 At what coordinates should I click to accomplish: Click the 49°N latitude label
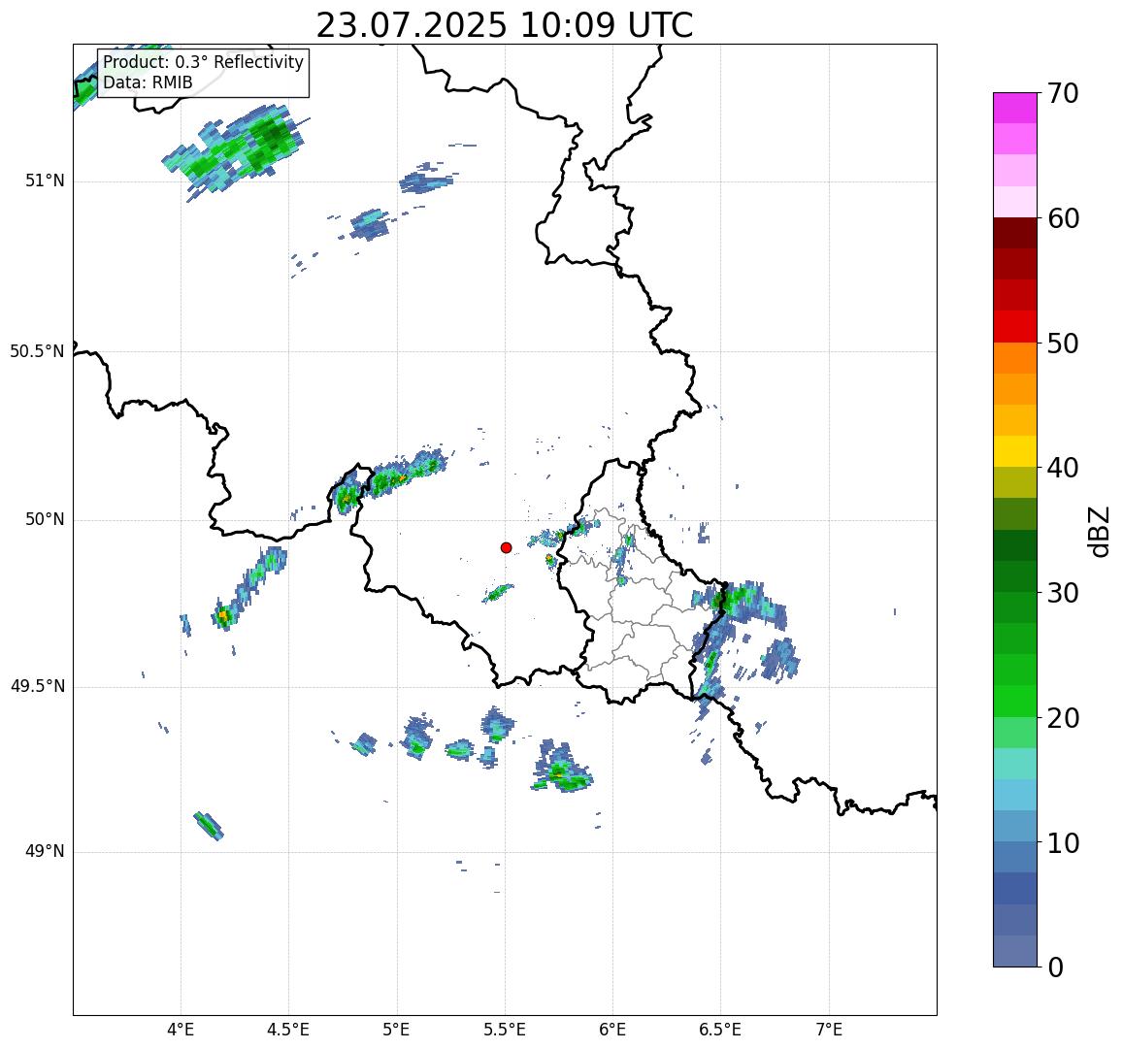[45, 852]
